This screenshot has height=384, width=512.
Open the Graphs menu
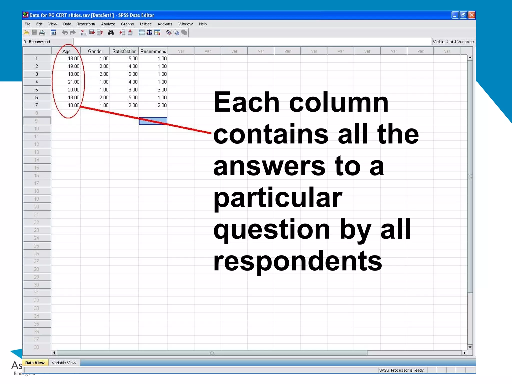tap(127, 24)
